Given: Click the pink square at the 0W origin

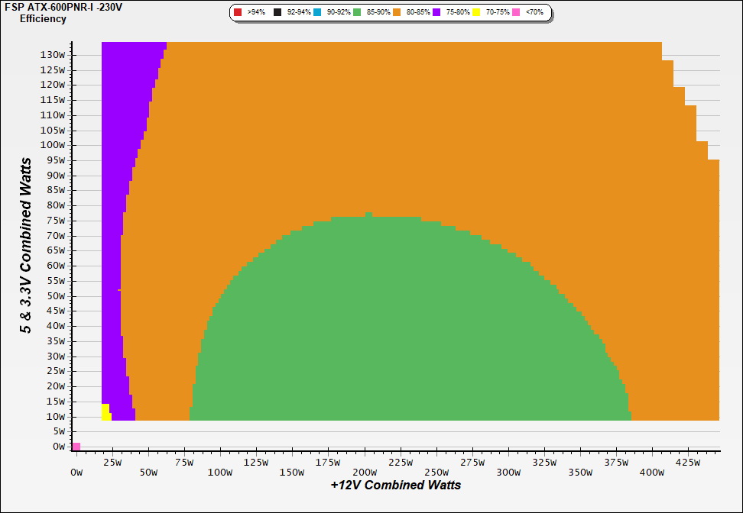Looking at the screenshot, I should click(x=76, y=447).
